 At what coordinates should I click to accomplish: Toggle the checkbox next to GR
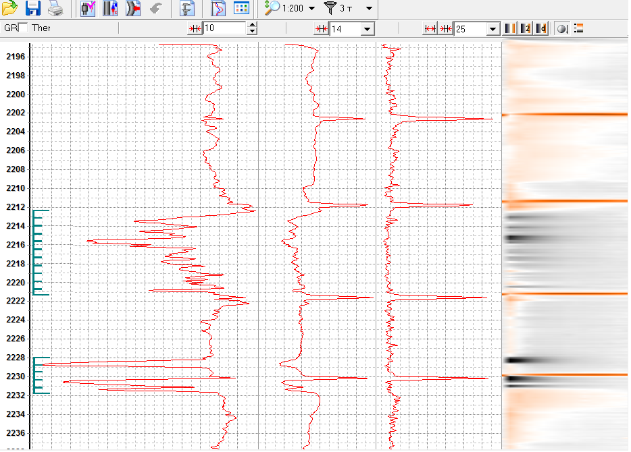[24, 28]
